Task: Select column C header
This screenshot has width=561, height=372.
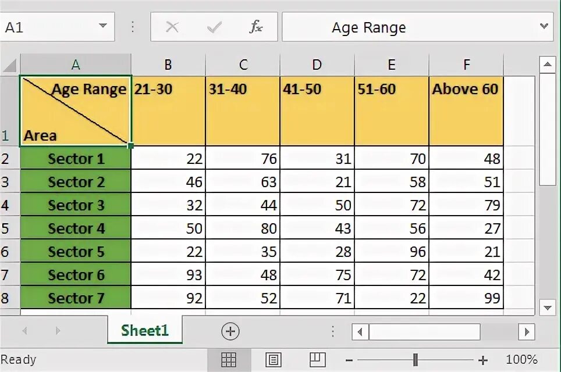Action: click(243, 65)
